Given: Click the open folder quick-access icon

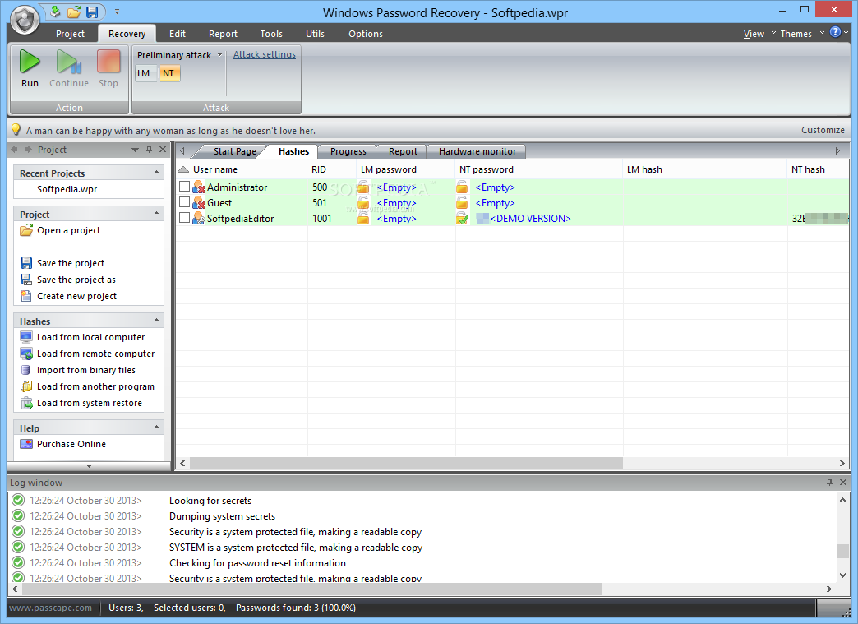Looking at the screenshot, I should click(73, 12).
